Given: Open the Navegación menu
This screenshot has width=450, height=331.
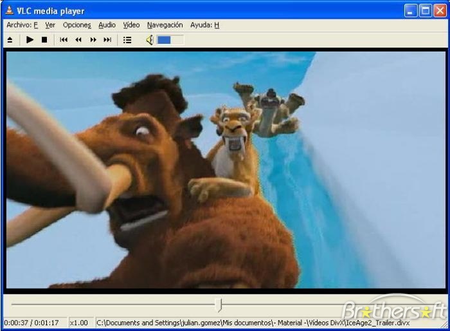Looking at the screenshot, I should pos(165,25).
